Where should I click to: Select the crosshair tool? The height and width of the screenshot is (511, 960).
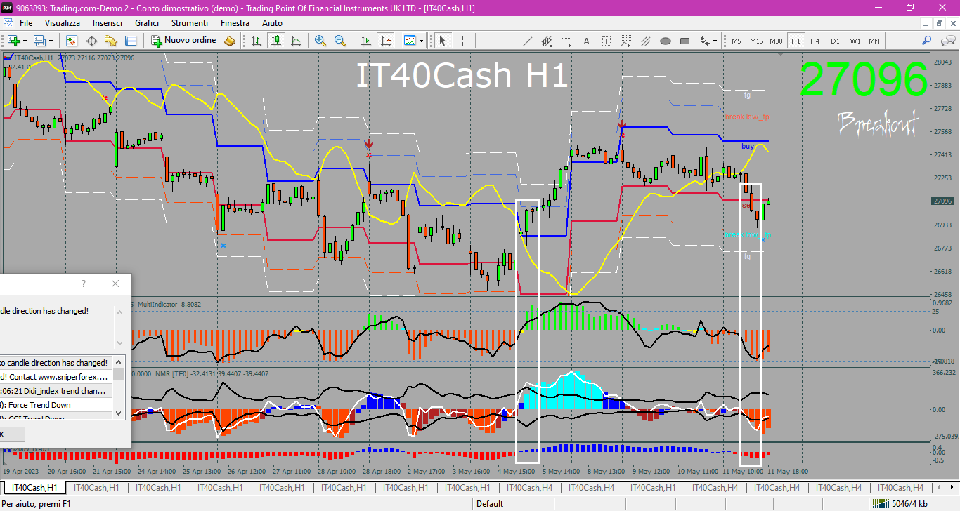462,41
